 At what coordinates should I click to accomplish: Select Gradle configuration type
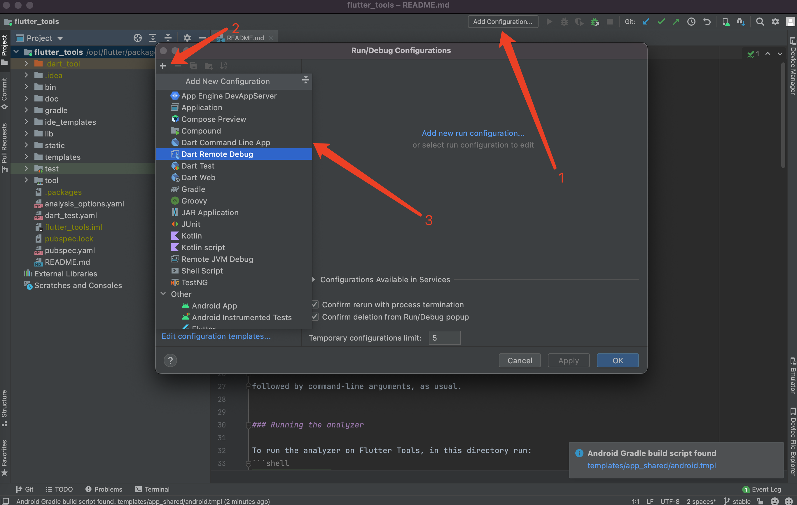(234, 189)
